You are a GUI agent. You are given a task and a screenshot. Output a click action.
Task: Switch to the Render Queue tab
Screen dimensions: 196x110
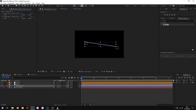point(64,9)
